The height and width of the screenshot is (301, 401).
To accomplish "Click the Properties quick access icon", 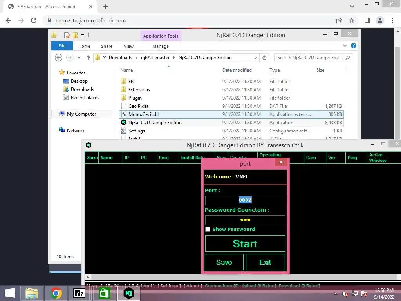I will tap(67, 35).
